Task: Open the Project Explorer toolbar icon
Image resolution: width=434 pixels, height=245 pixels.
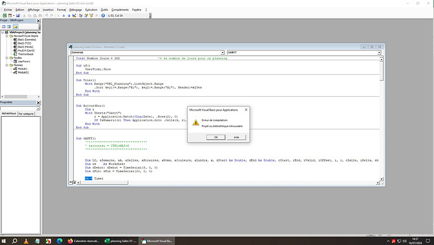Action: [81, 16]
